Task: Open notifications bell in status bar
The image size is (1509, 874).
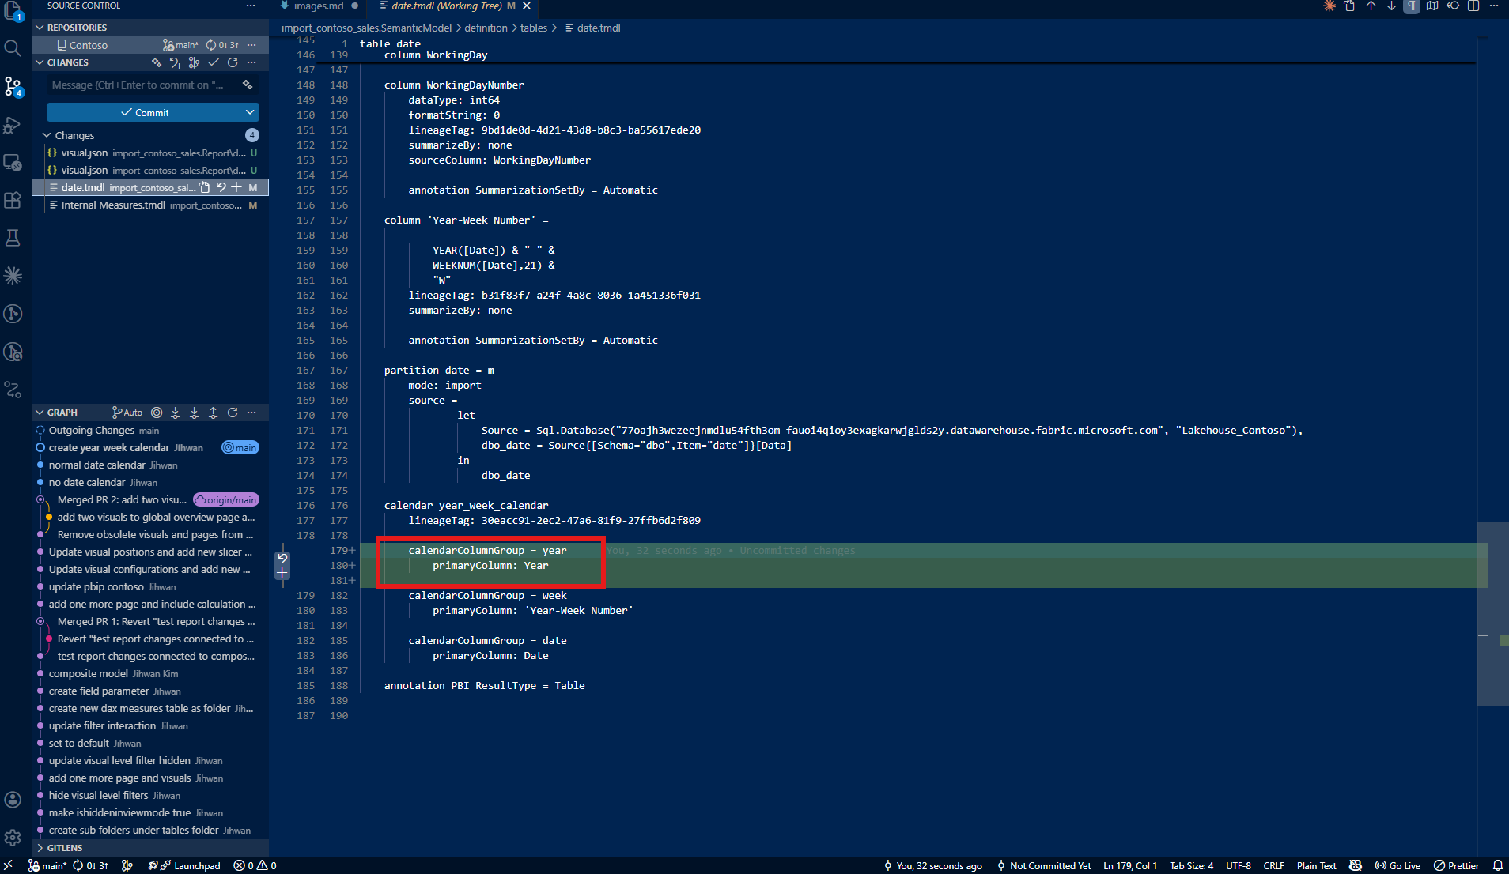Action: (1497, 866)
